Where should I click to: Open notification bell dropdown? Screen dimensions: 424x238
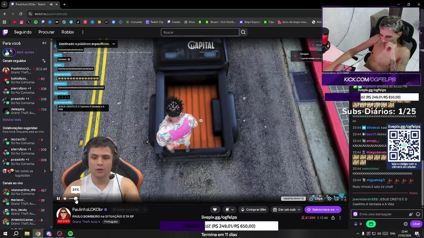pyautogui.click(x=230, y=210)
